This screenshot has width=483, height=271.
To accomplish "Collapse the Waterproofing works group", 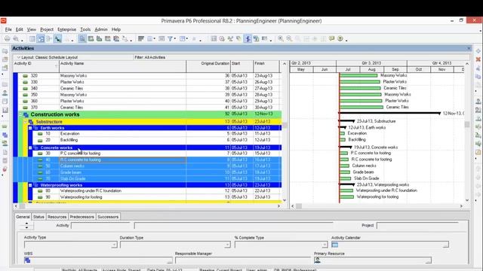I will point(30,185).
